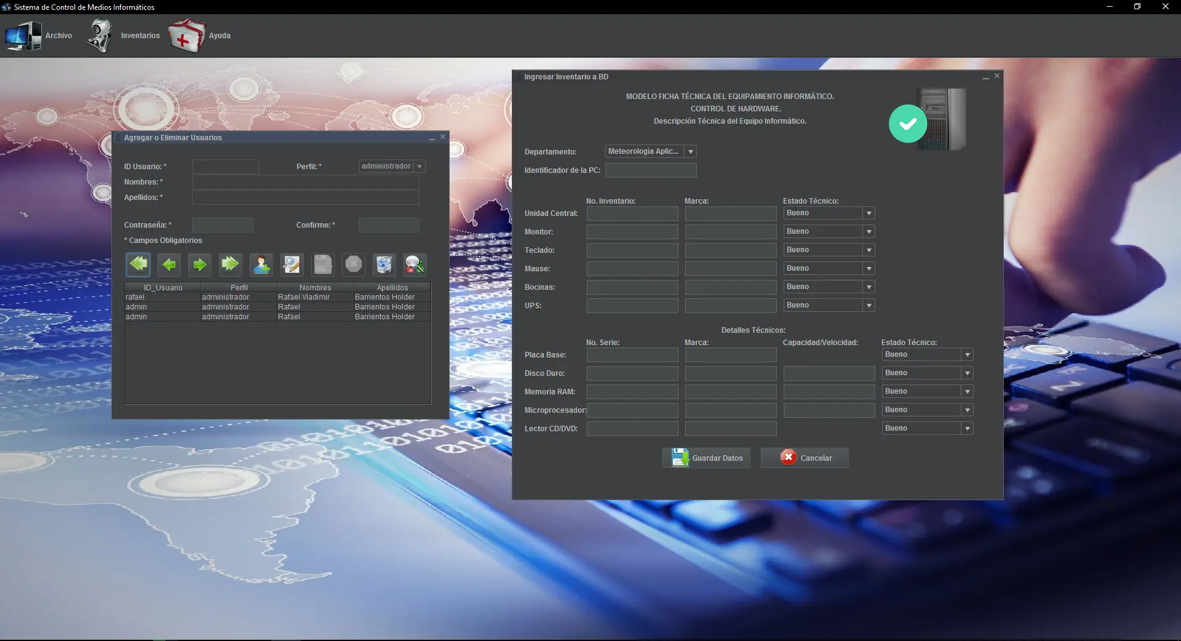Open the Departamento dropdown
This screenshot has width=1181, height=641.
pos(691,151)
